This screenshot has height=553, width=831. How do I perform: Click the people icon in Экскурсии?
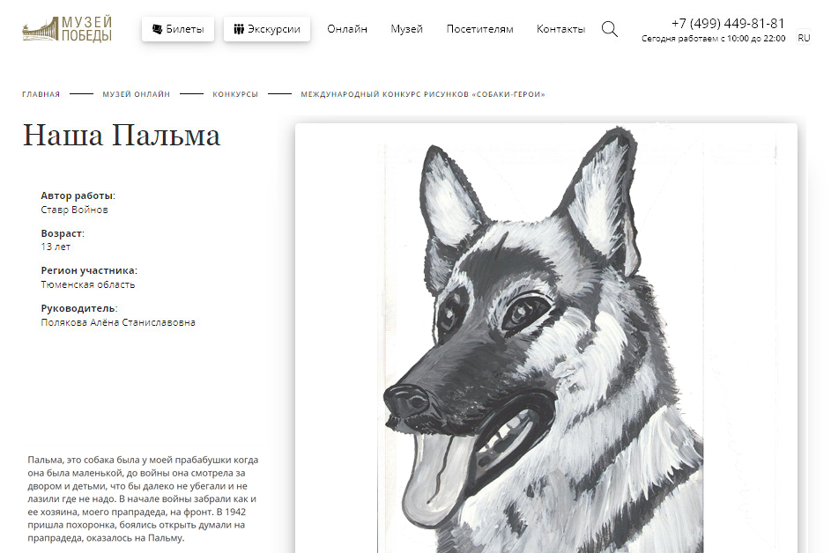pos(239,29)
